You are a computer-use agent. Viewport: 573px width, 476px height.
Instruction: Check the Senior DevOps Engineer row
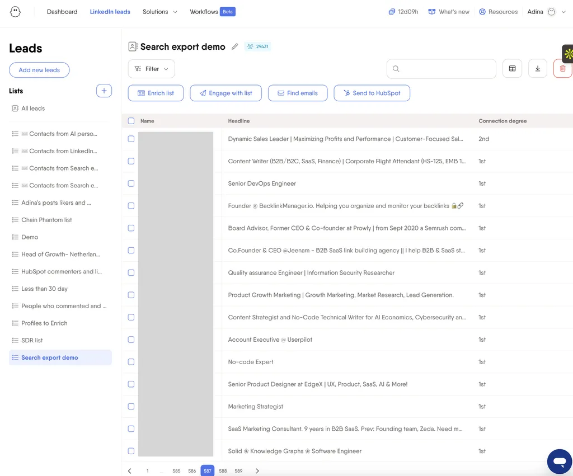pyautogui.click(x=131, y=183)
